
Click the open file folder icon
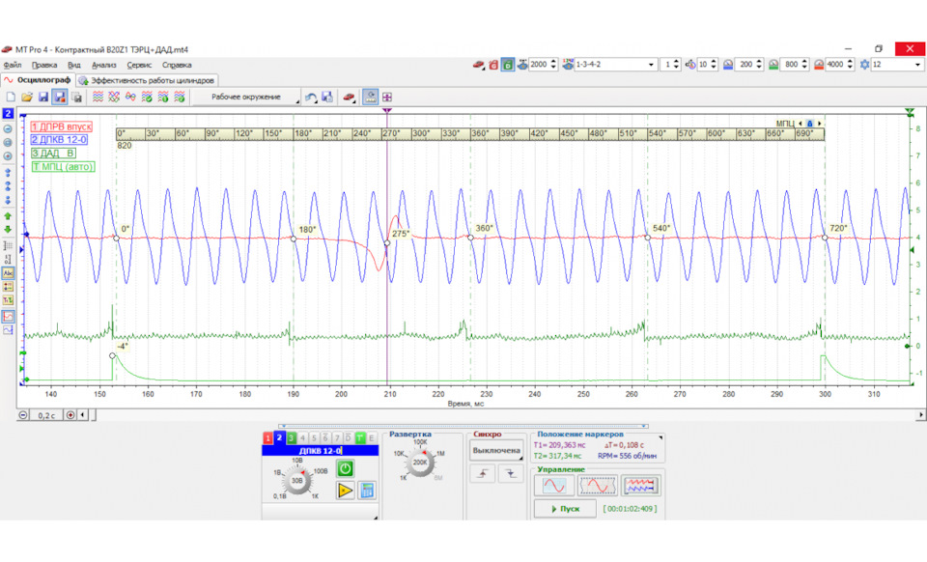coord(27,98)
